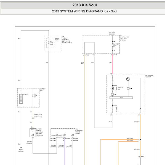This screenshot has height=165, width=165.
Task: Click the "BLU/ORG (OR GRN)" wire label
Action: [61, 146]
